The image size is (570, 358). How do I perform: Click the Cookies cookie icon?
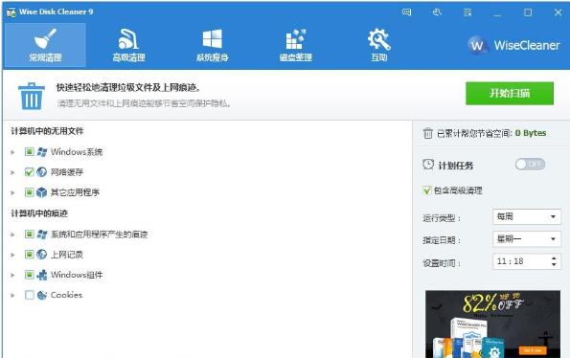(x=42, y=295)
